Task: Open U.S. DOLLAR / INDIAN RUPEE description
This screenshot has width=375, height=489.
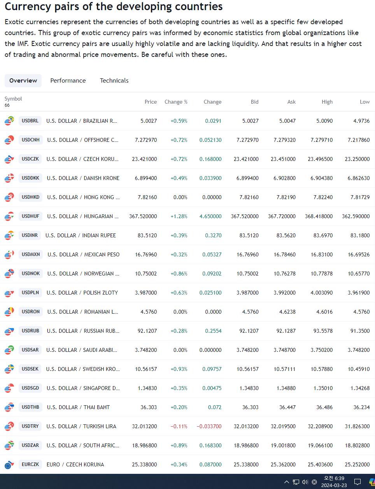Action: [81, 235]
